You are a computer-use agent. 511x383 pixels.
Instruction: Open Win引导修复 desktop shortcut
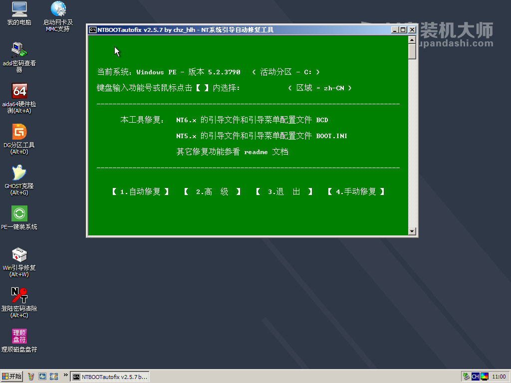19,255
